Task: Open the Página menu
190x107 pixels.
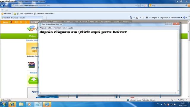Action: pyautogui.click(x=155, y=18)
